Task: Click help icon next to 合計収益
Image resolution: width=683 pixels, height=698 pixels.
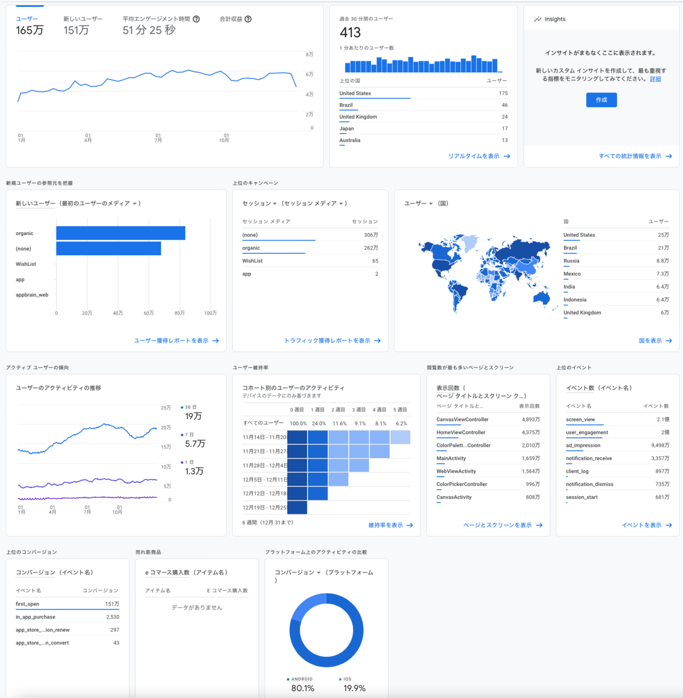Action: 248,19
